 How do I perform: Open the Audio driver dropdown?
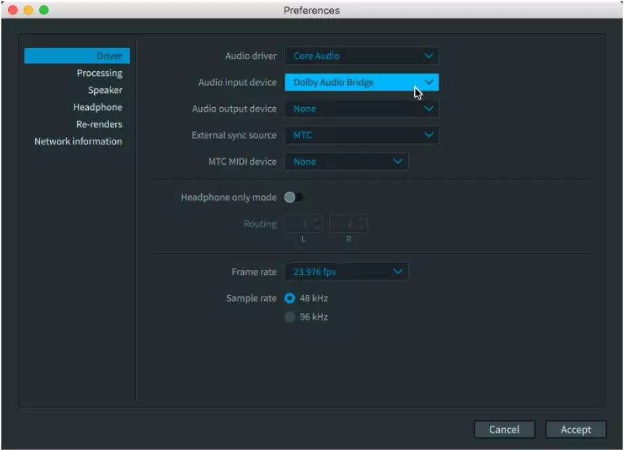tap(361, 56)
